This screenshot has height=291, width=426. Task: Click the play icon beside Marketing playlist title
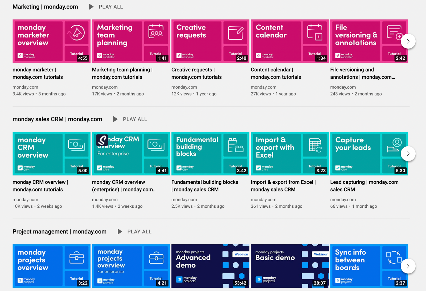coord(91,7)
